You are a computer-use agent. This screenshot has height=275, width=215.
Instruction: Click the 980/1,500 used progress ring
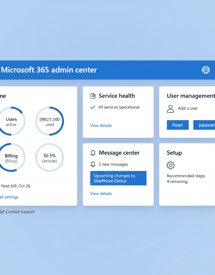click(x=49, y=121)
